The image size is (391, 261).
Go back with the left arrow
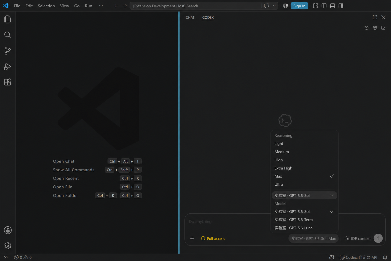click(116, 6)
